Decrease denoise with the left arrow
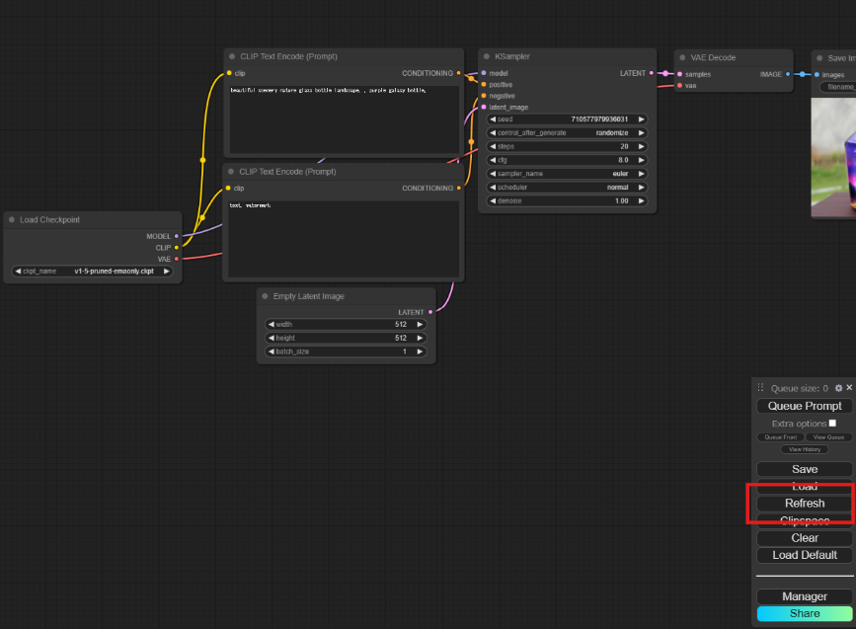This screenshot has width=856, height=629. coord(493,200)
